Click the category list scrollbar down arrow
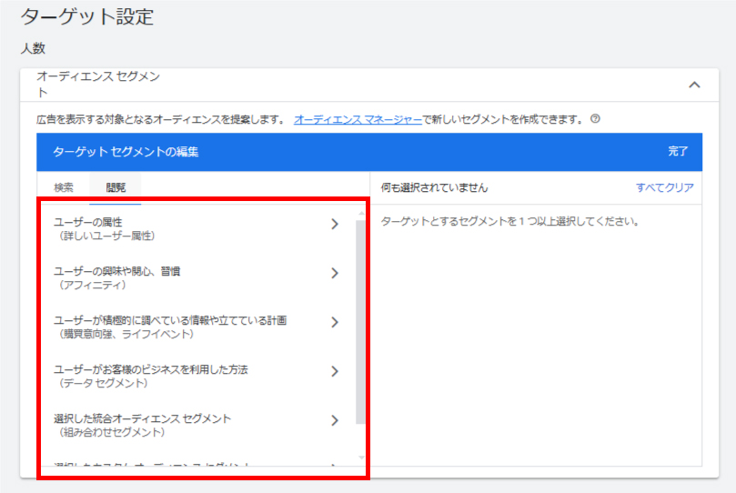Viewport: 736px width, 493px height. [361, 458]
